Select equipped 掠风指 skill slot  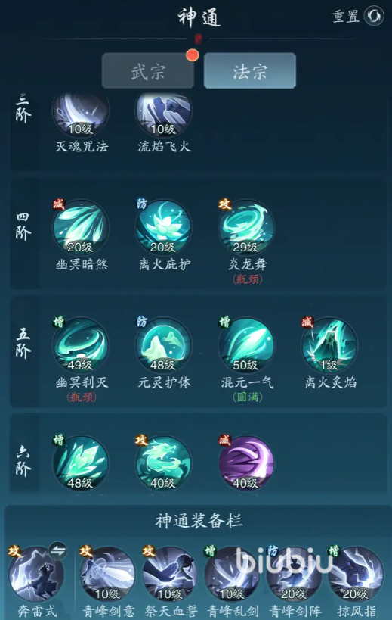356,574
